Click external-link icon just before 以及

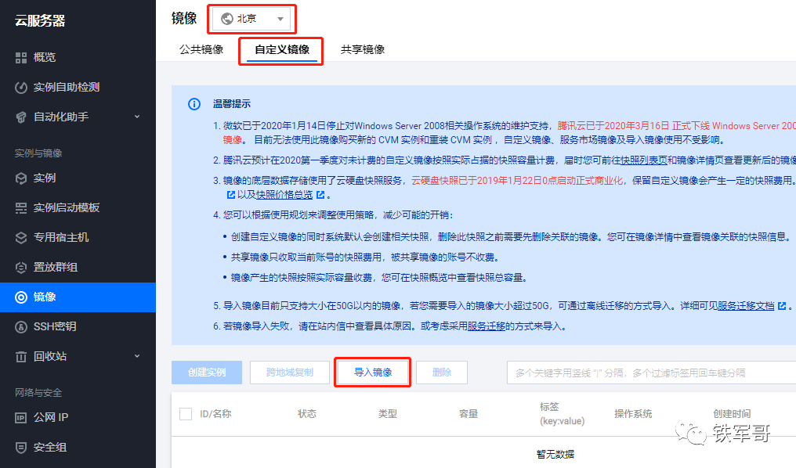click(x=230, y=195)
